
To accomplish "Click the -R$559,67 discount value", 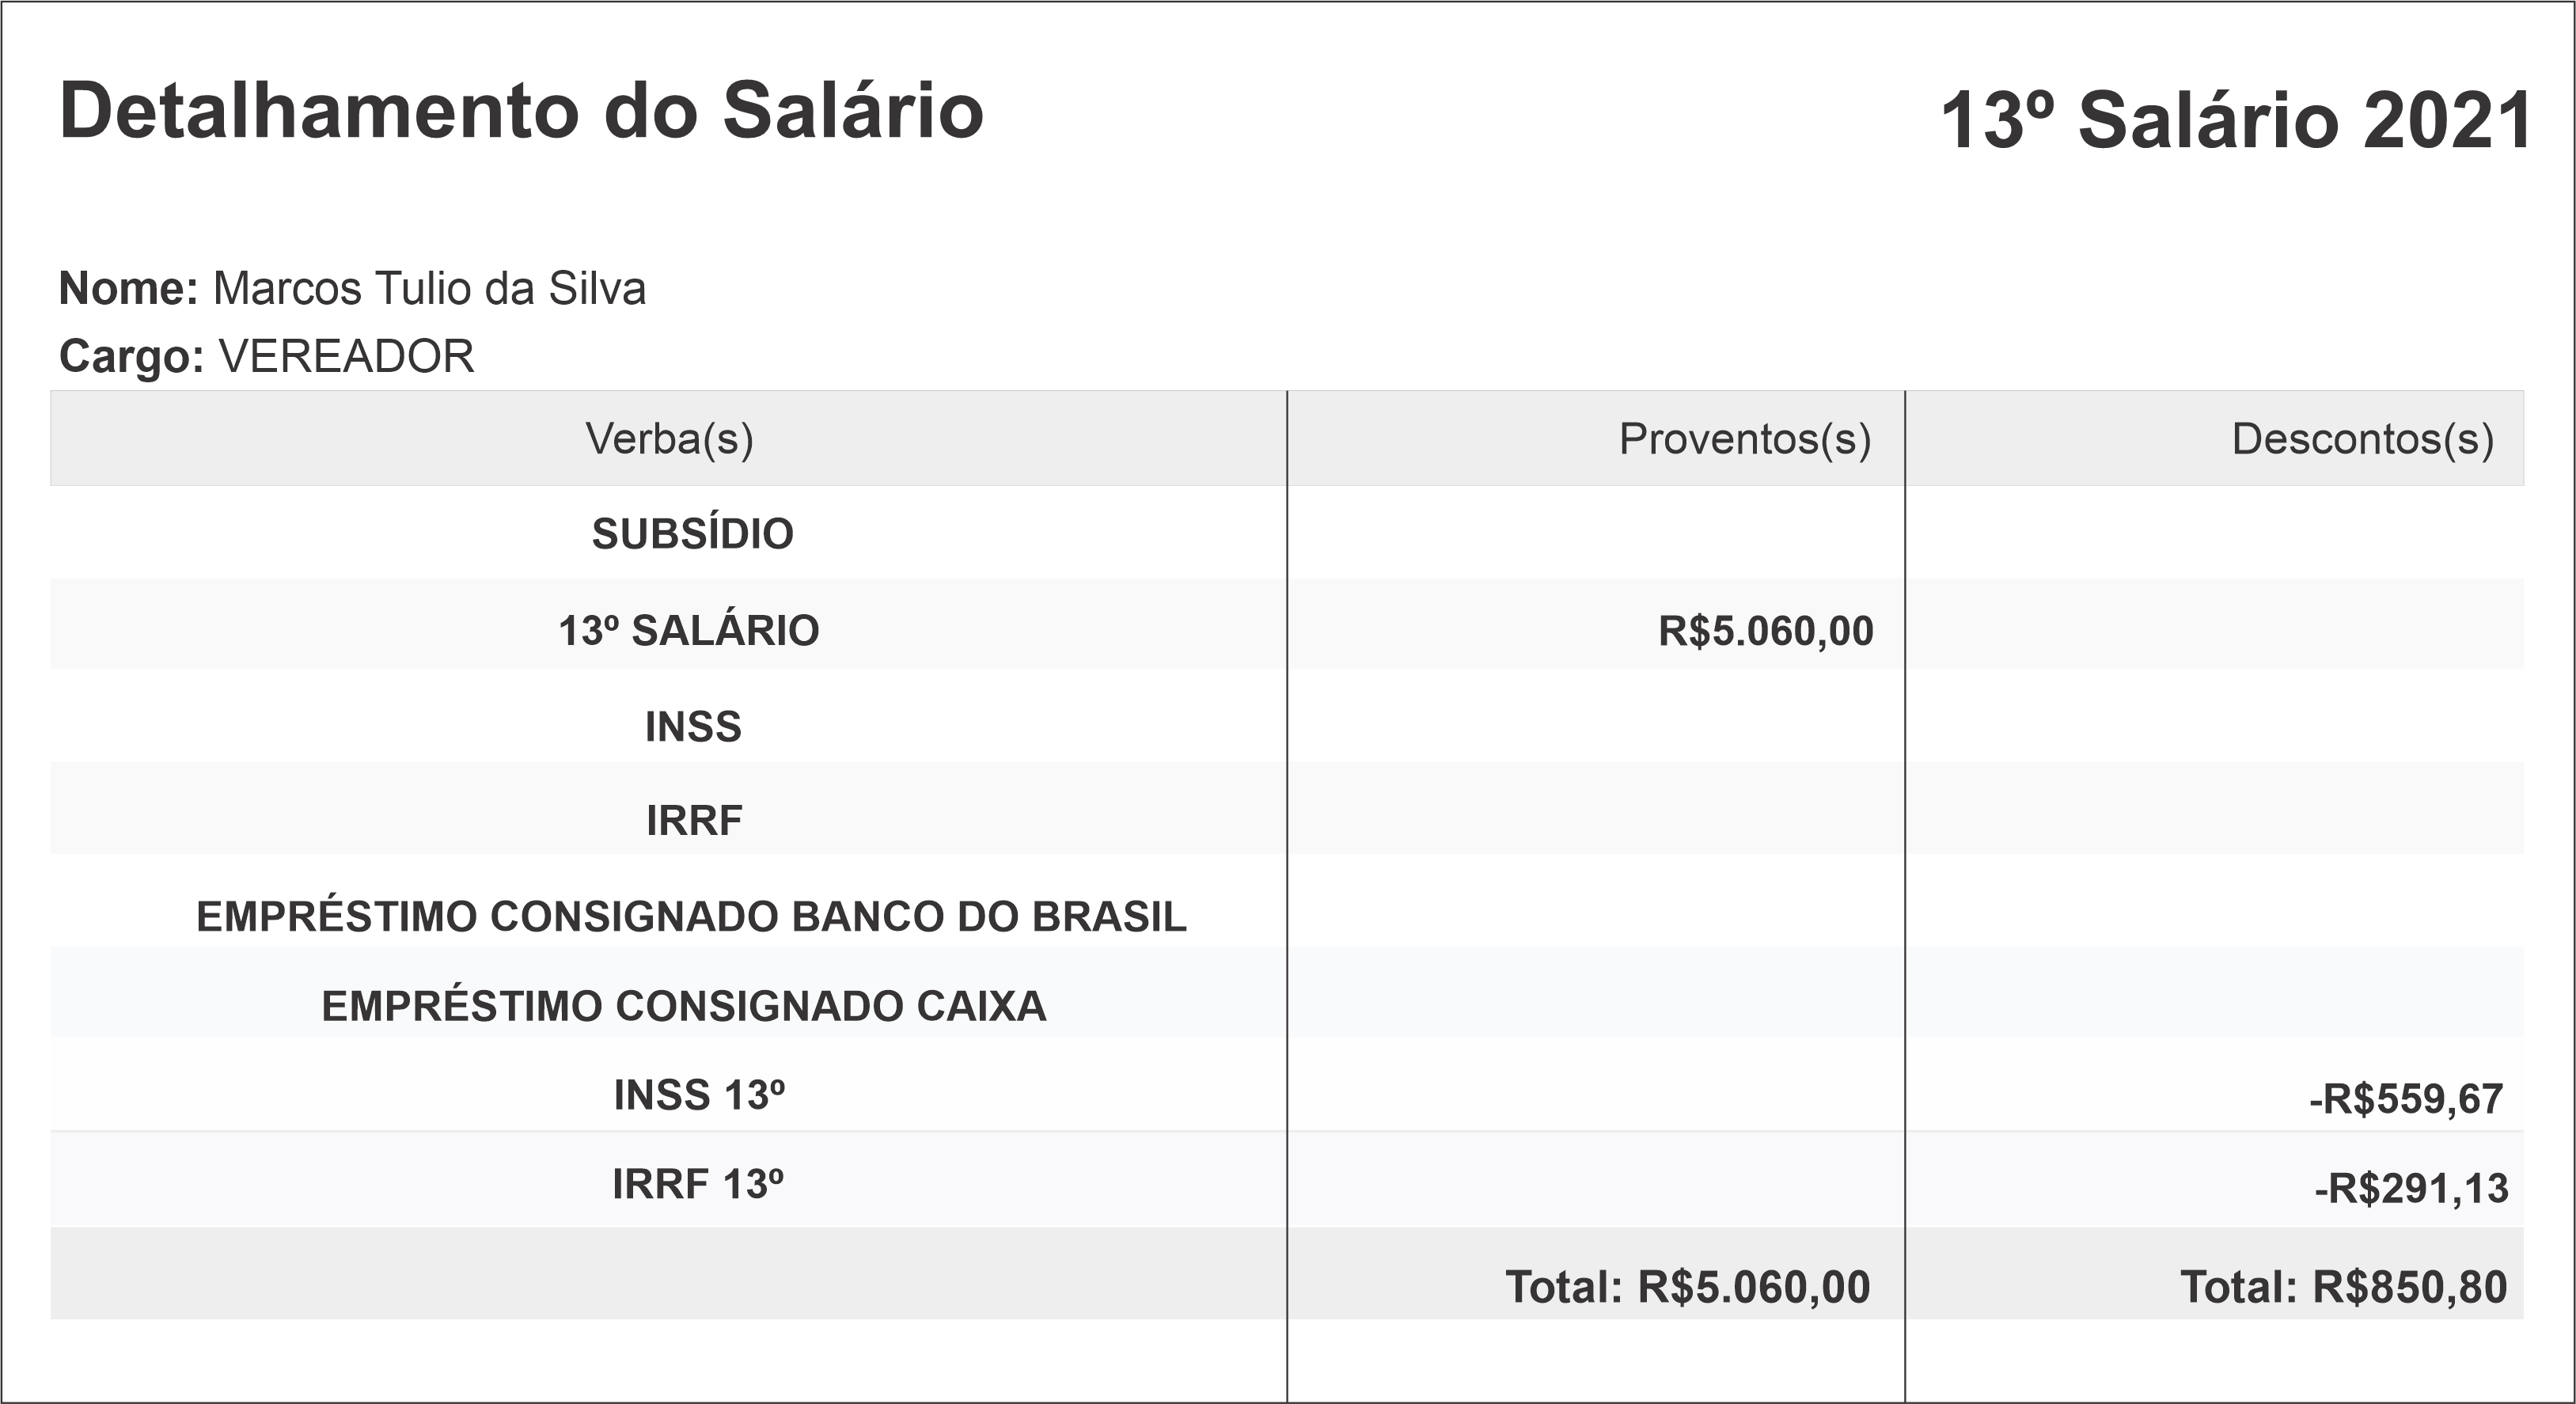I will (2405, 1099).
